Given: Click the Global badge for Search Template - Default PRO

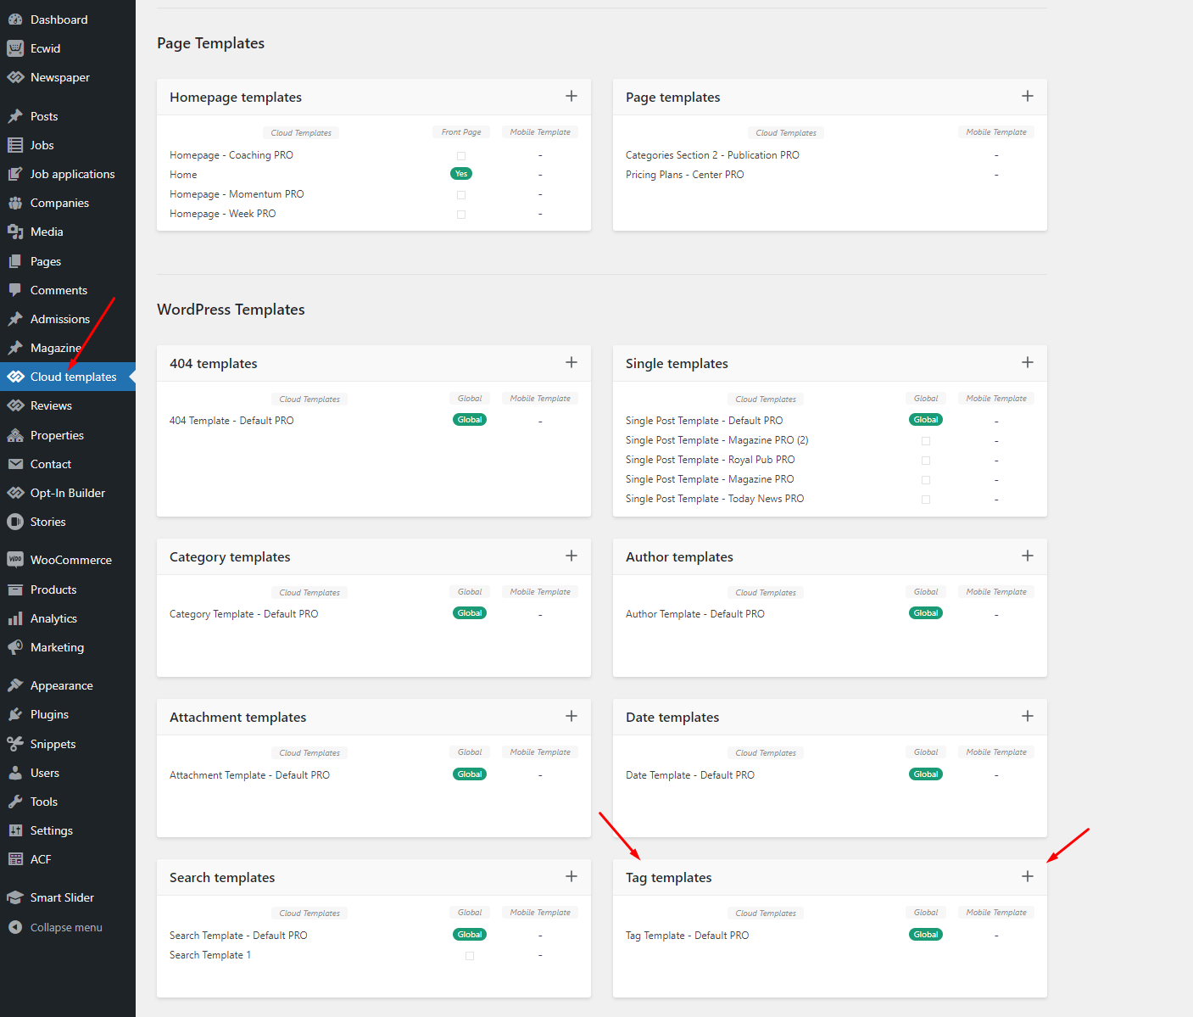Looking at the screenshot, I should coord(470,935).
